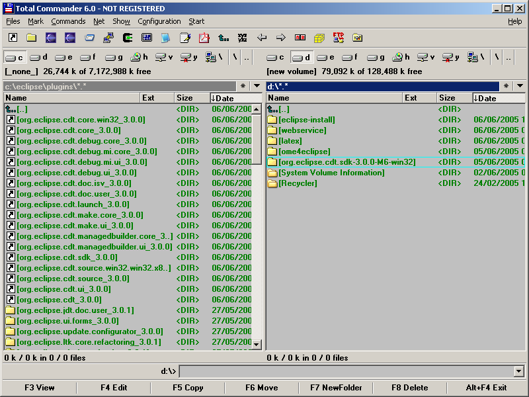Viewport: 529px width, 397px height.
Task: Click the folder icon beside [latex]
Action: (x=272, y=141)
